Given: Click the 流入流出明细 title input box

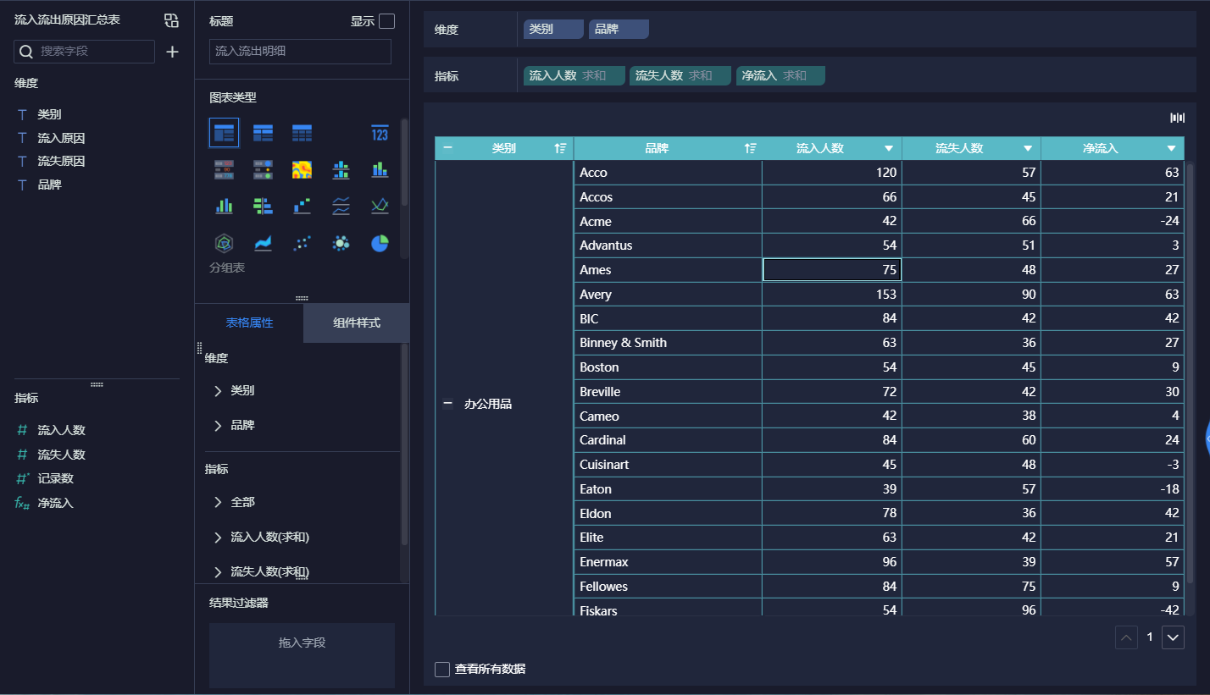Looking at the screenshot, I should 300,52.
